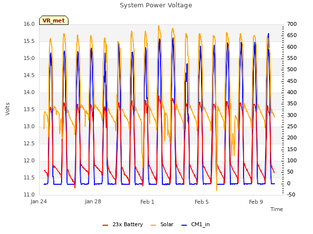Image resolution: width=313 pixels, height=234 pixels.
Task: Click the 50 right axis value
Action: pos(290,172)
